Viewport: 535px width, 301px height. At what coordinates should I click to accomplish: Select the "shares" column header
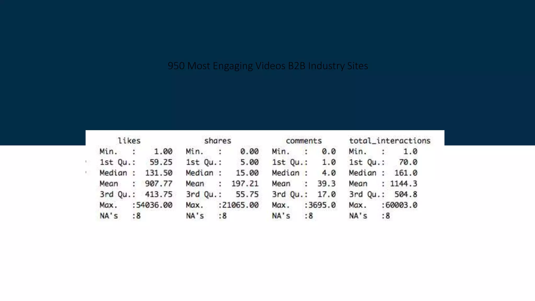coord(218,141)
